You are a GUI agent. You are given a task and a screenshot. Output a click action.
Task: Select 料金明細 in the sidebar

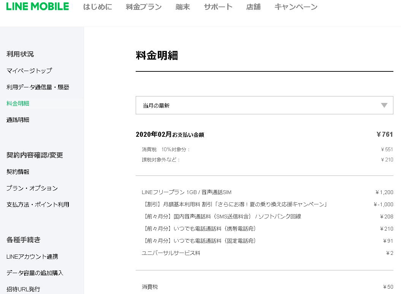(18, 103)
